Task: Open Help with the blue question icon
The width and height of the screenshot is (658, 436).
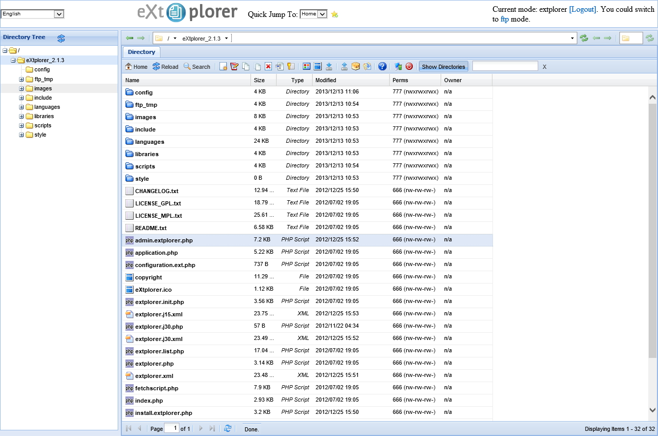Action: pyautogui.click(x=382, y=66)
